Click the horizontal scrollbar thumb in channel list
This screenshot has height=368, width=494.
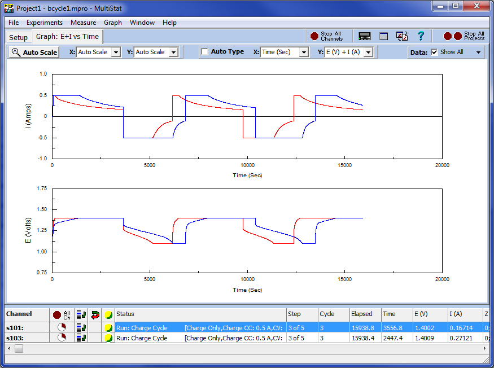click(x=19, y=349)
